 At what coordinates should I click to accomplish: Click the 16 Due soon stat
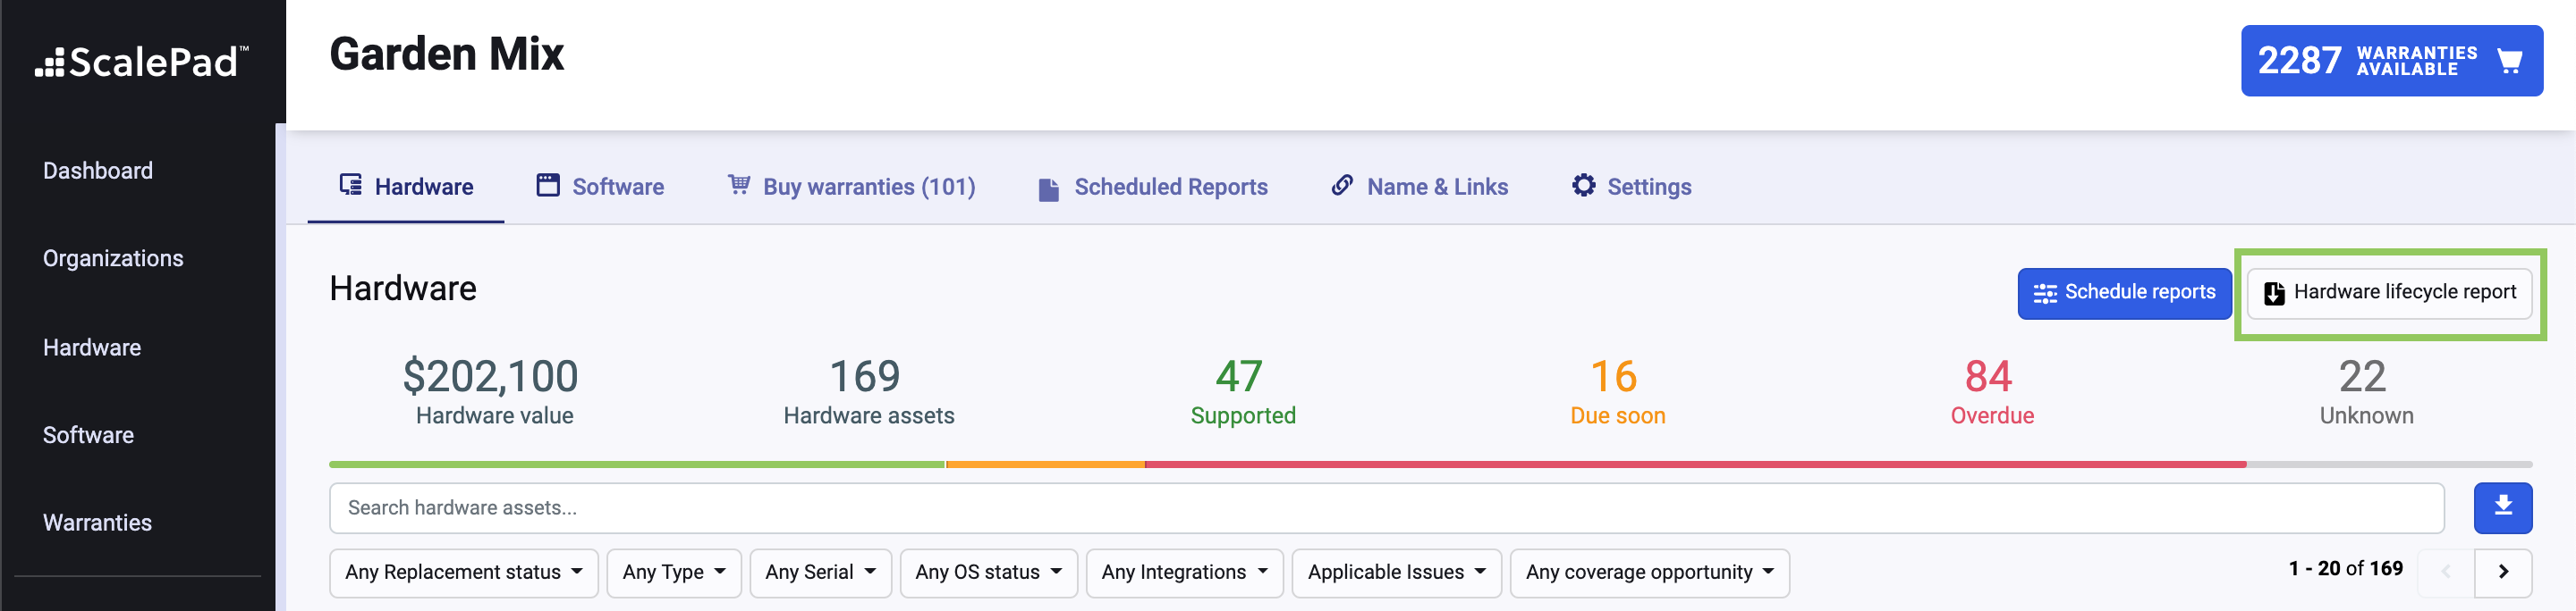1617,392
